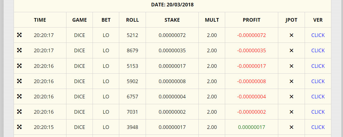Click the jackpot X mark in roll 5212 row
The width and height of the screenshot is (343, 137).
(291, 35)
